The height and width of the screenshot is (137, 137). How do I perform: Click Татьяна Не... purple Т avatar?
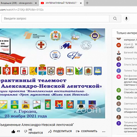119,123
